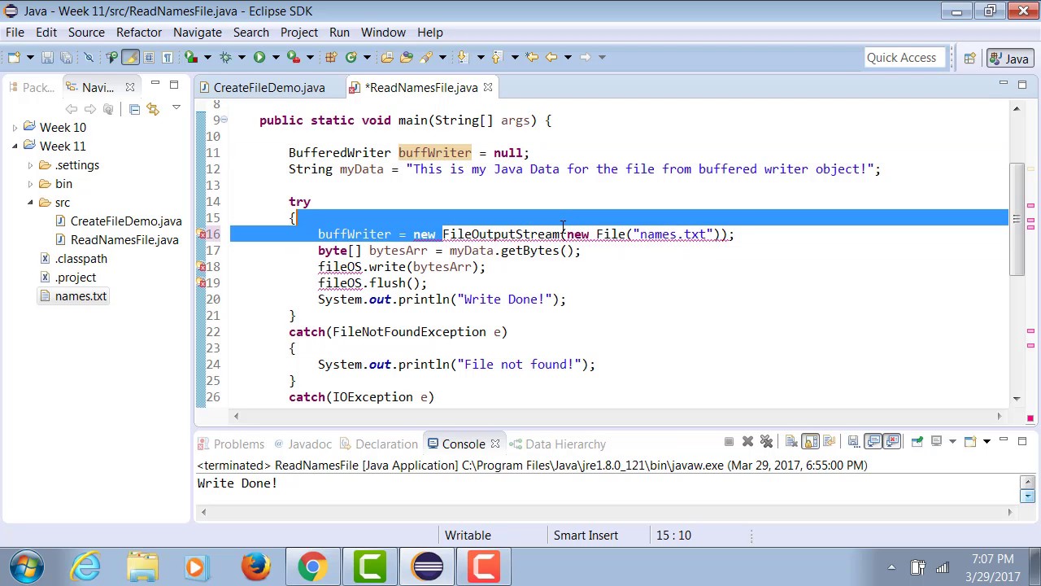Toggle Scroll Lock in Console toolbar
Screen dimensions: 1041x586
click(810, 441)
